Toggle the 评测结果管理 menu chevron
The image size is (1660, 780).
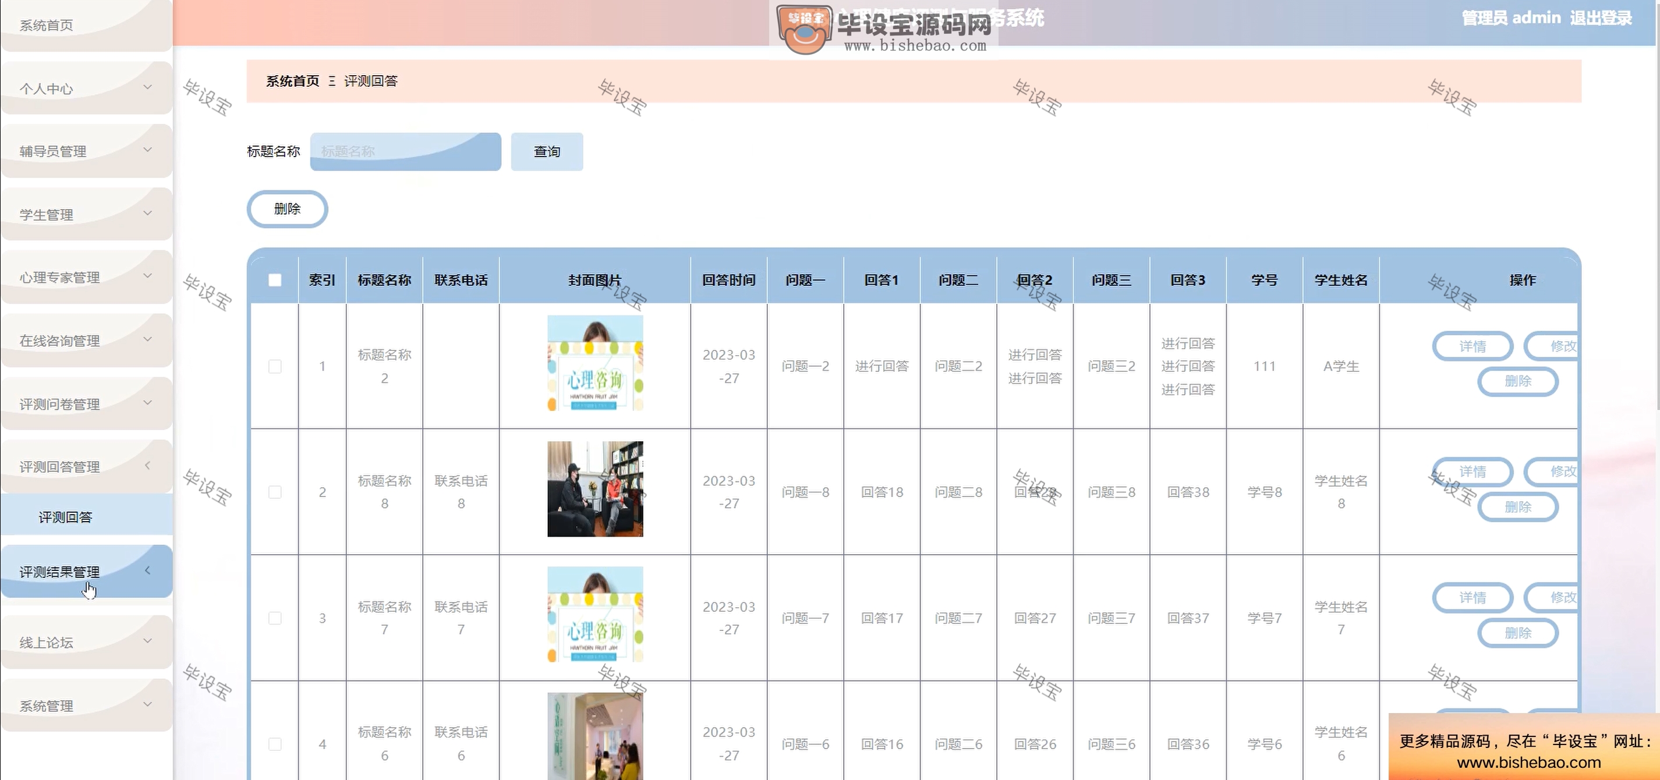(x=147, y=570)
